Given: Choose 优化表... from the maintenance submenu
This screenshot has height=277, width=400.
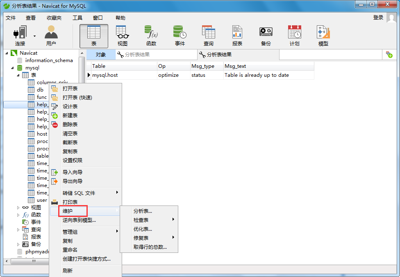Looking at the screenshot, I should pos(143,229).
